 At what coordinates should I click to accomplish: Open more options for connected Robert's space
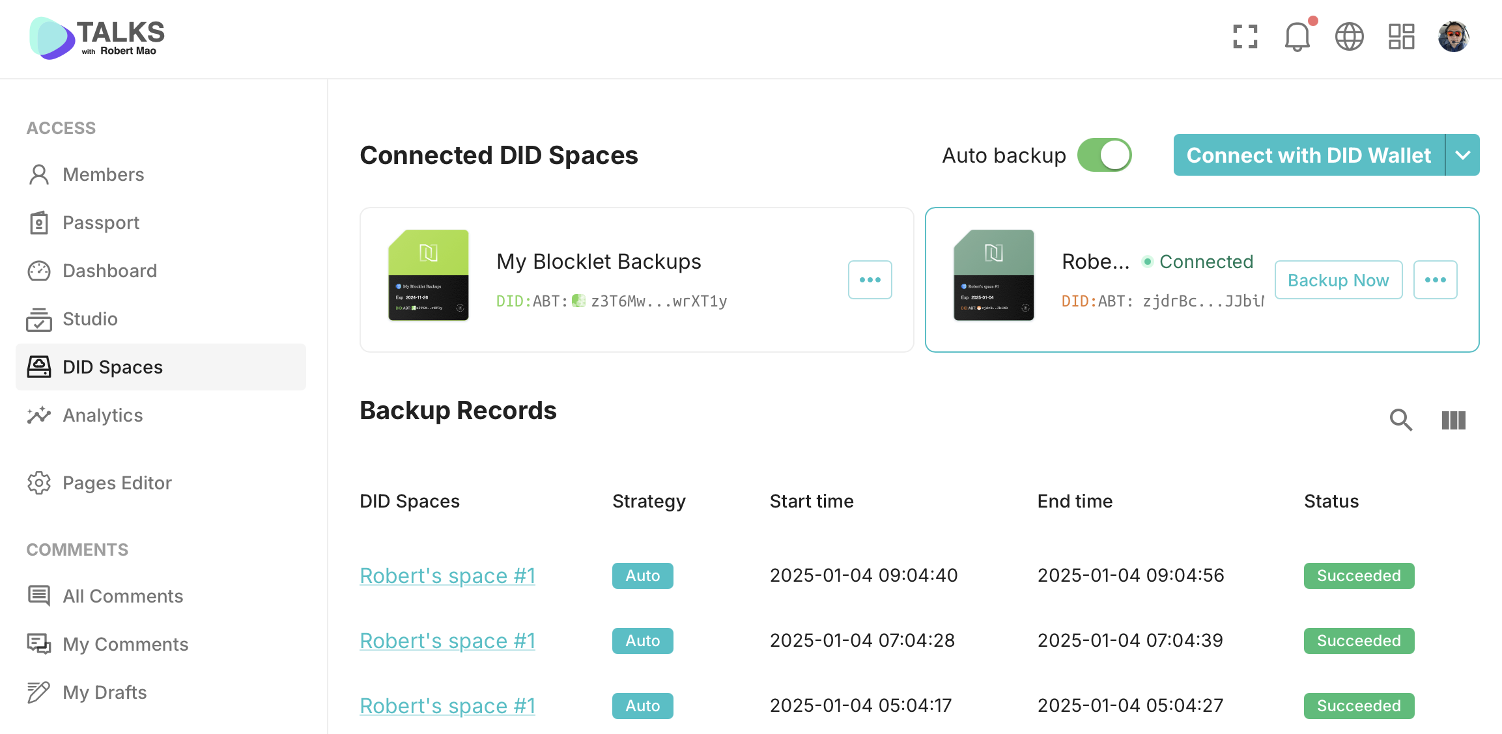[1435, 280]
